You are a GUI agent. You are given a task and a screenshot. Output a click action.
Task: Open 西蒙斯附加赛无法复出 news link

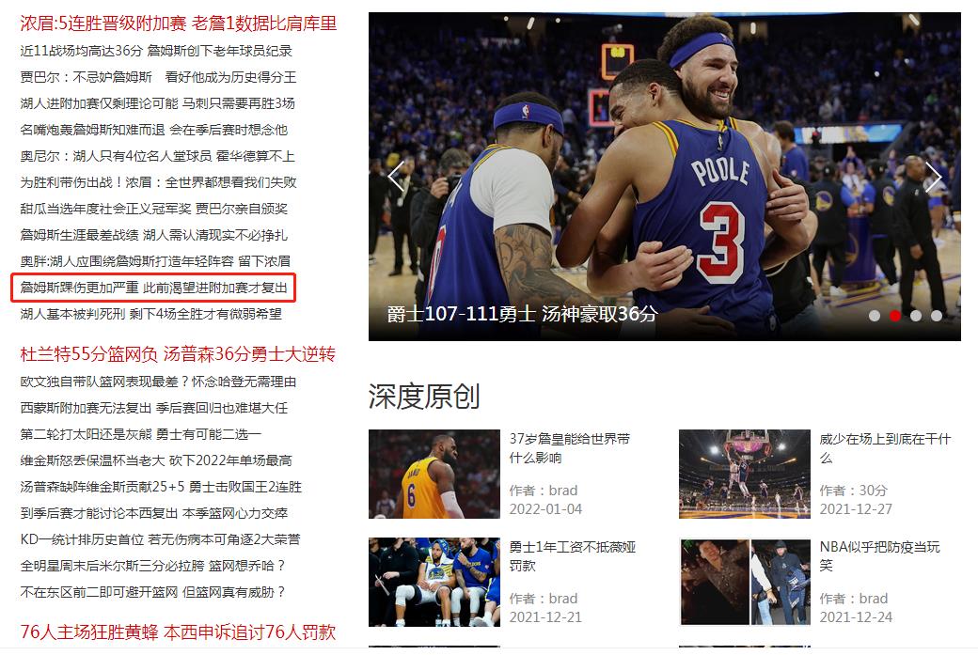(x=154, y=408)
